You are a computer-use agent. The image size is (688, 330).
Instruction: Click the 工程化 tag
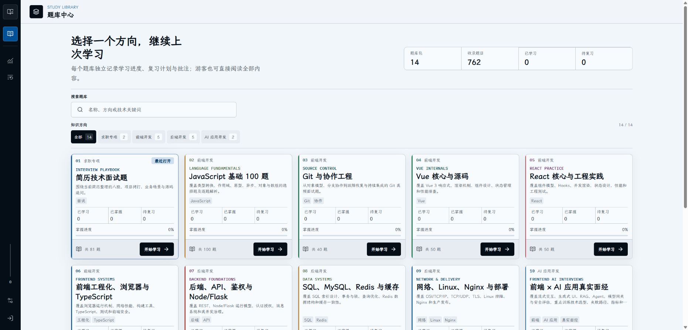point(83,320)
